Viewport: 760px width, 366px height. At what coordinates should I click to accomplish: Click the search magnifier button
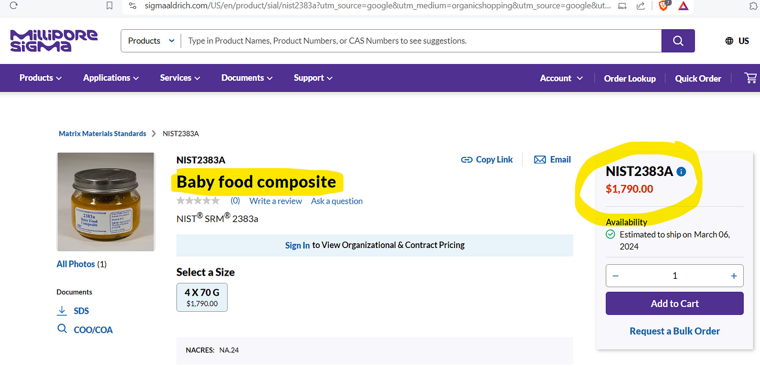click(678, 41)
